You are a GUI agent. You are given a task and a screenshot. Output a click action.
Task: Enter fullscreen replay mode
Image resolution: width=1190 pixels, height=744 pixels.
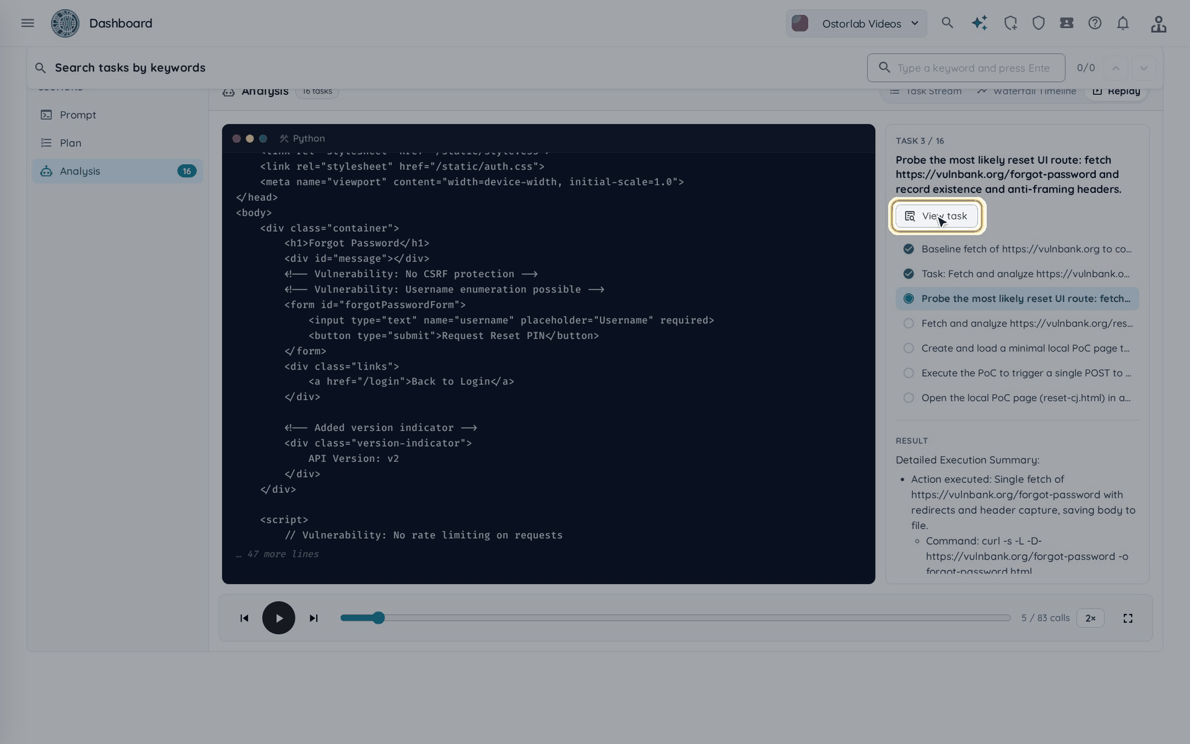point(1128,618)
